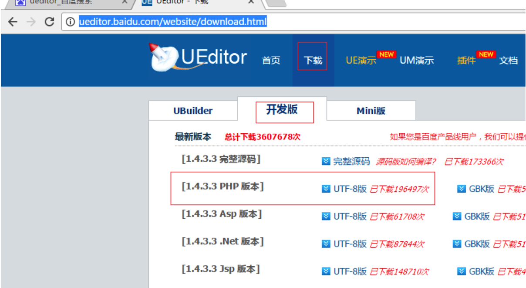Download the PHP GBK版 package

pyautogui.click(x=482, y=189)
